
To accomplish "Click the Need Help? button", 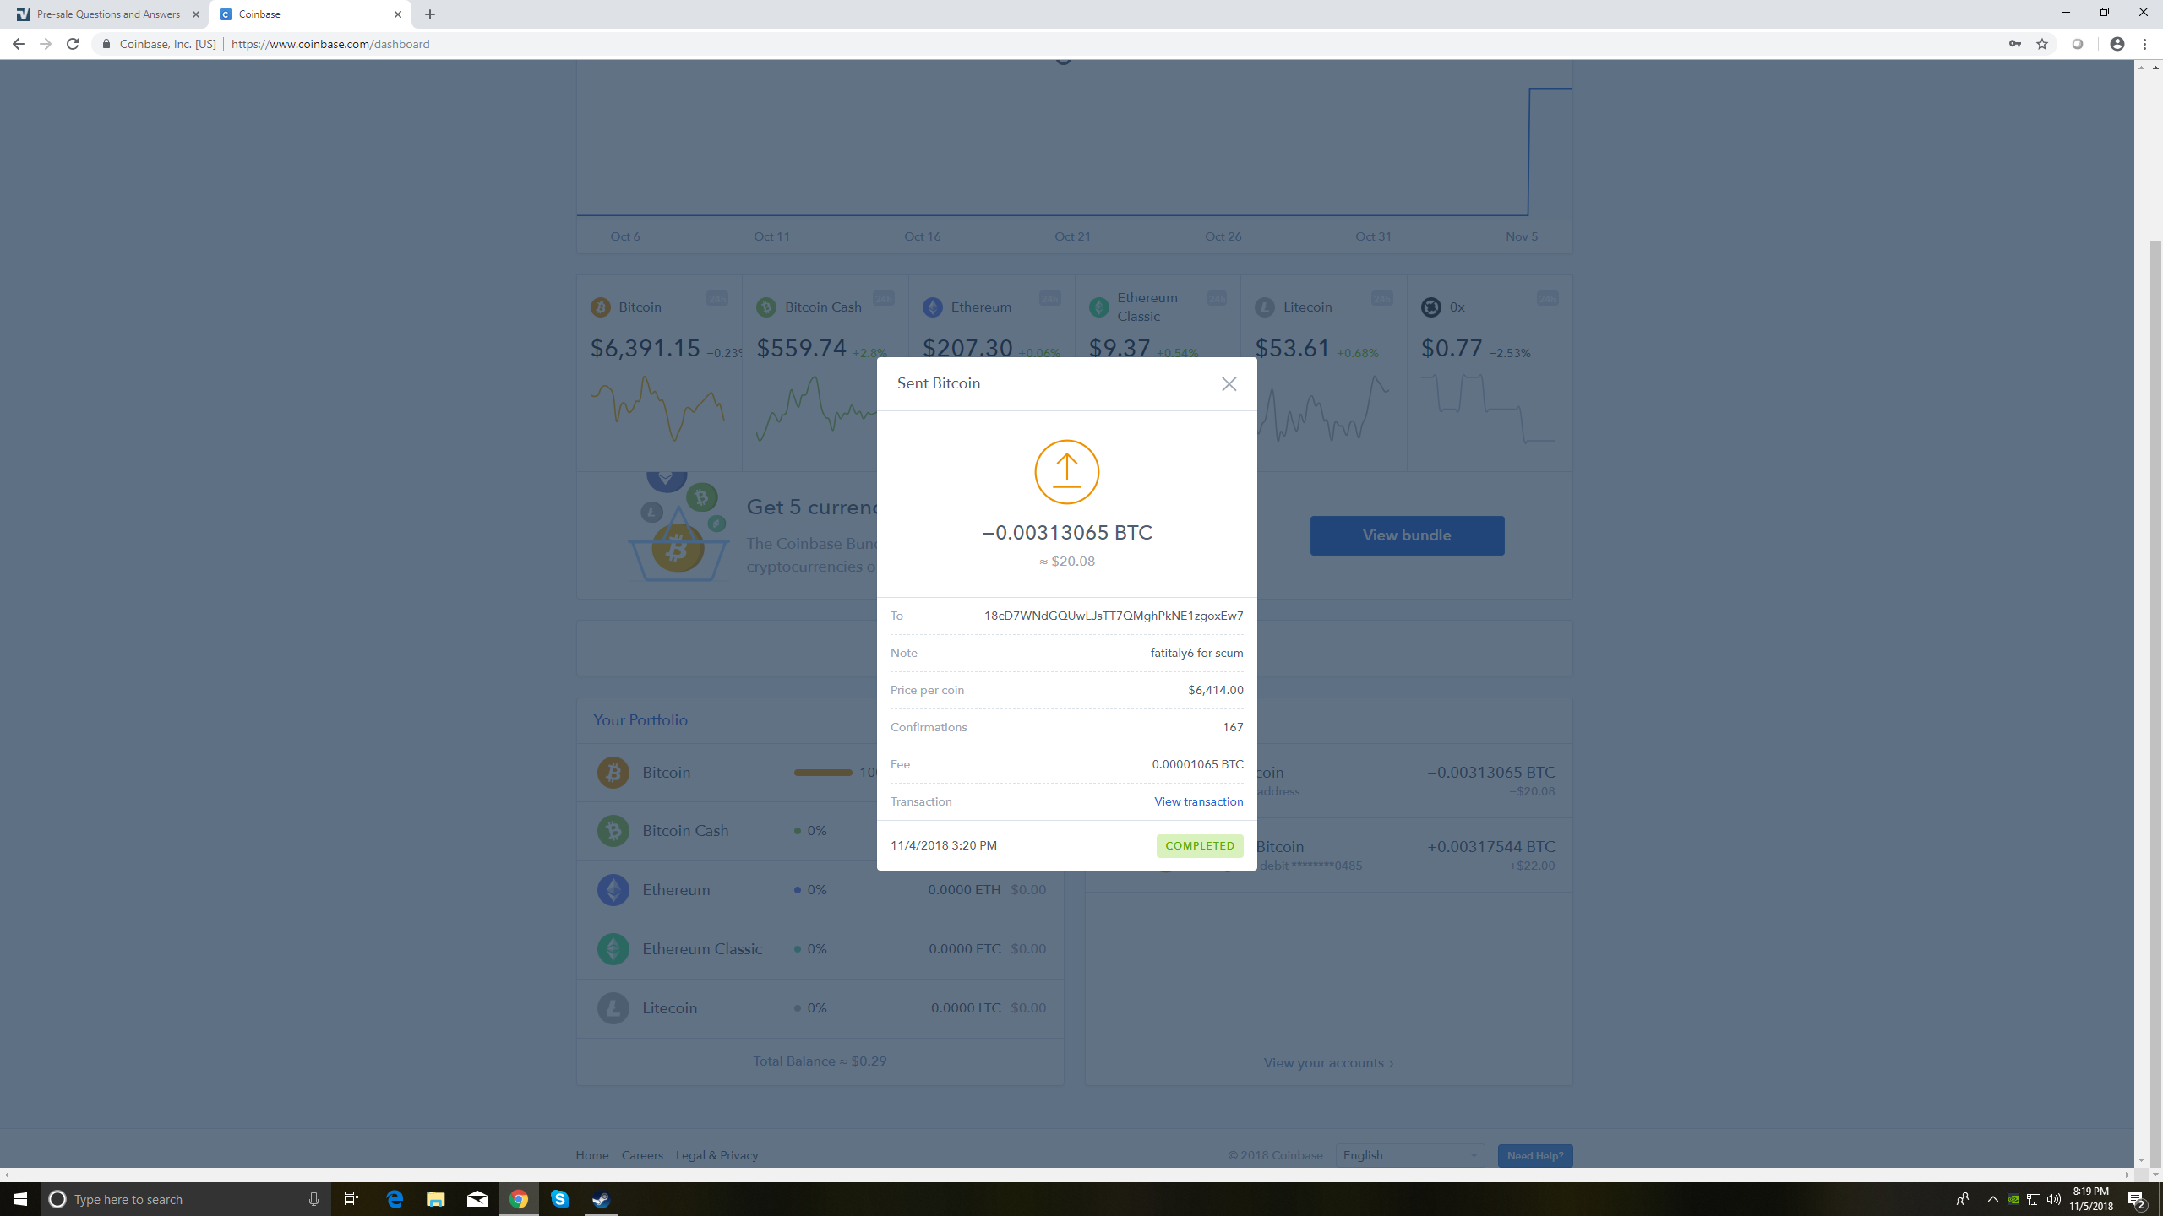I will (x=1535, y=1155).
